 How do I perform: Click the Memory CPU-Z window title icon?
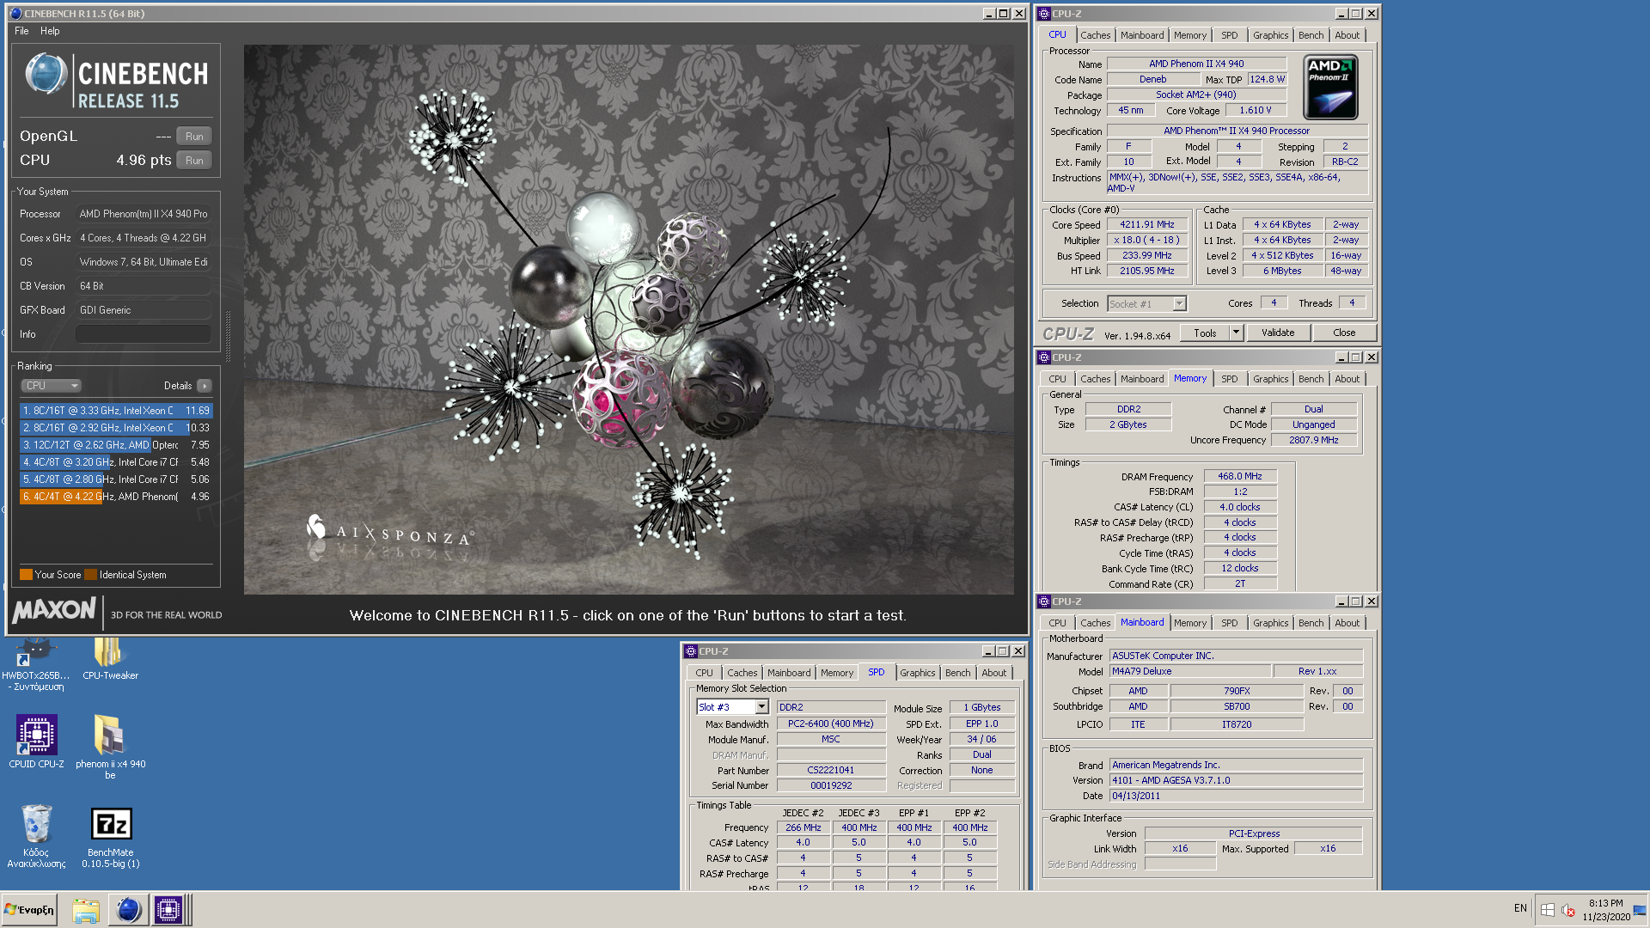pyautogui.click(x=1044, y=357)
